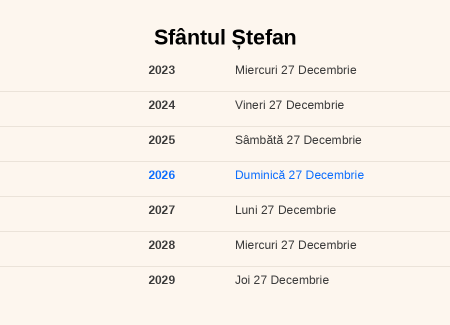Click the Miercuri 27 Decembrie date for 2023
The height and width of the screenshot is (325, 450).
(295, 70)
